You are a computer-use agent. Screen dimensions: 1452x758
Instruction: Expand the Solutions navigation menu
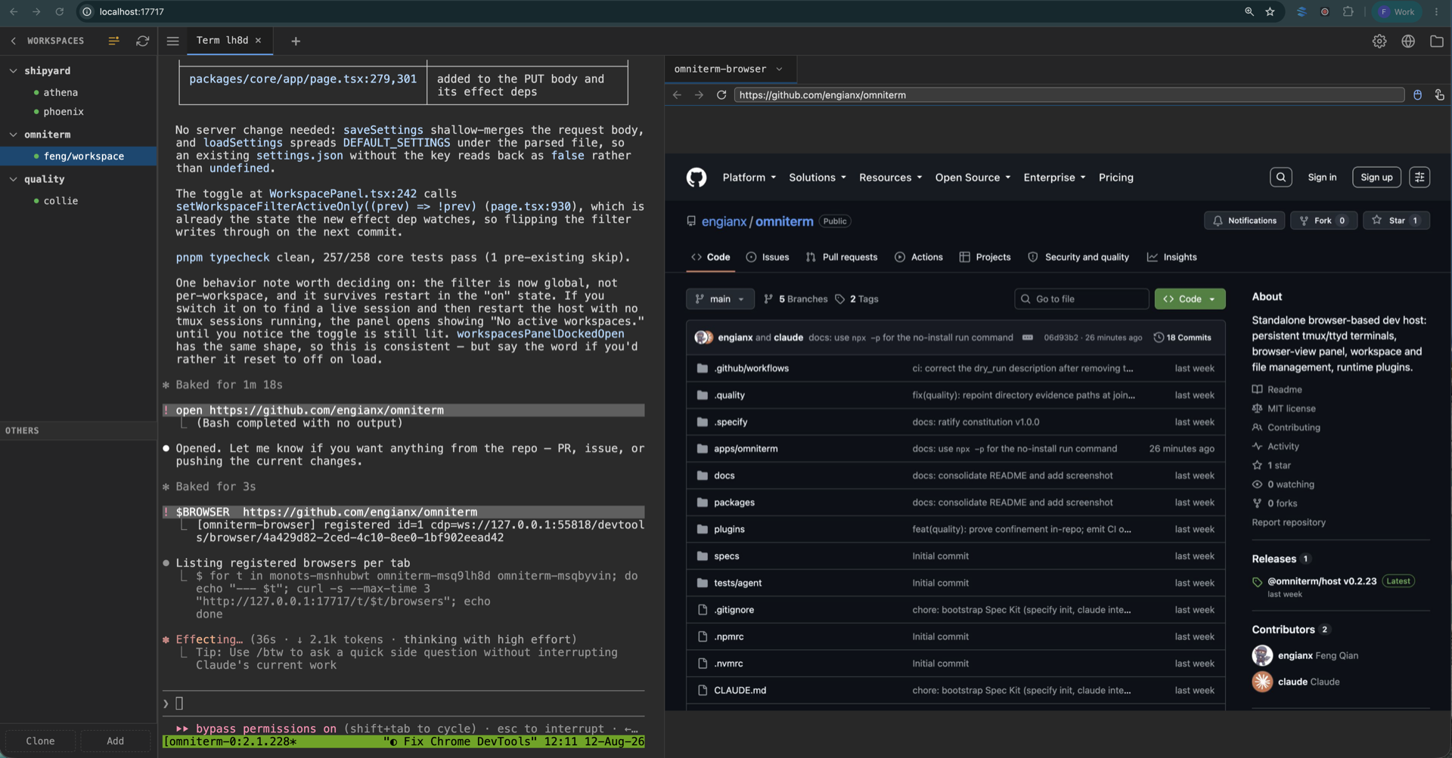818,178
